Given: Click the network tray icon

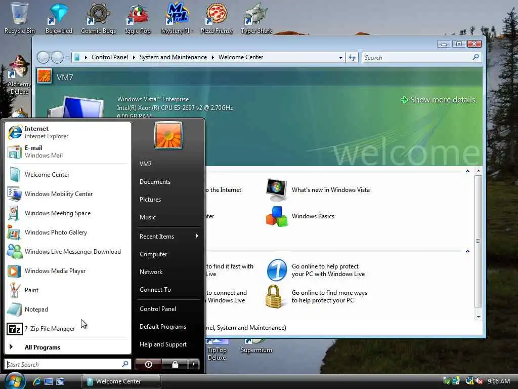Looking at the screenshot, I should [469, 381].
